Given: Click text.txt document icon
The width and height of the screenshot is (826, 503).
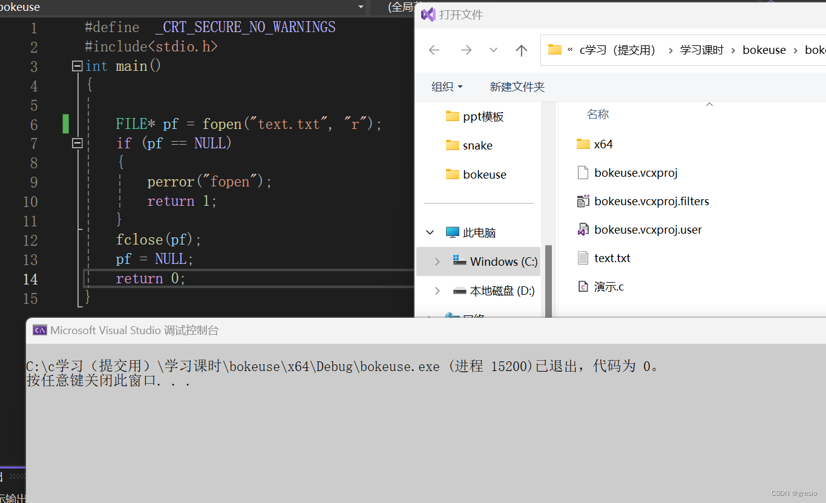Looking at the screenshot, I should point(583,258).
